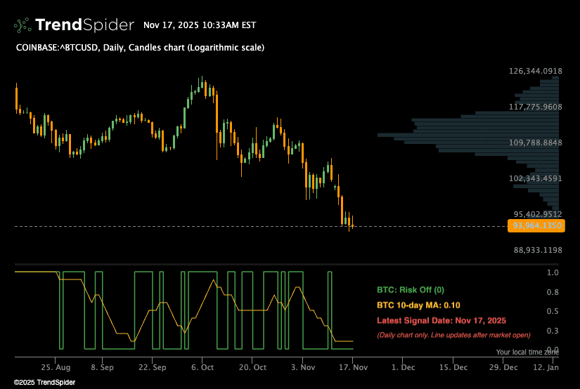Click the 109,788.8848 price axis label
580x389 pixels.
pyautogui.click(x=536, y=143)
